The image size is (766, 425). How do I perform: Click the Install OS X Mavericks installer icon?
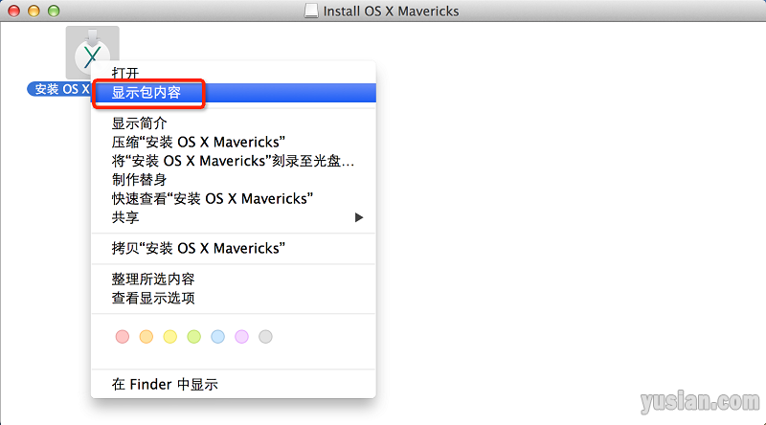[92, 53]
